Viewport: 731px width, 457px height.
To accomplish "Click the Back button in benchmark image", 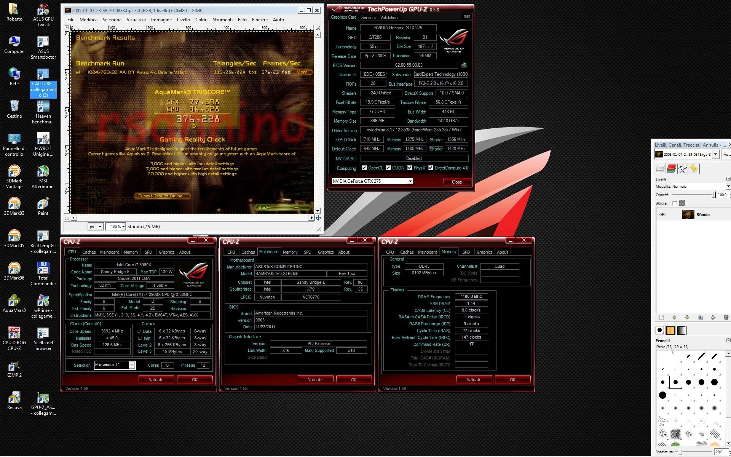I will tap(282, 207).
